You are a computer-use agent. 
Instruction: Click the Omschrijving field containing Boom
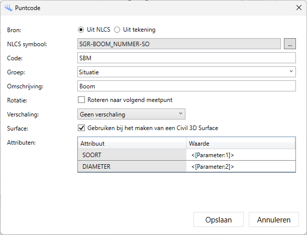point(187,86)
